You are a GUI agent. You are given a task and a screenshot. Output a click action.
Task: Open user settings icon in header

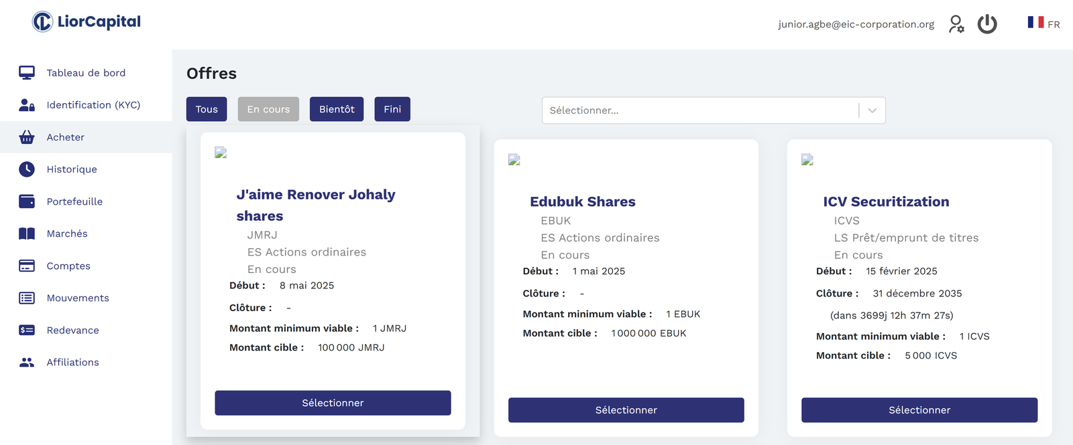(x=956, y=25)
